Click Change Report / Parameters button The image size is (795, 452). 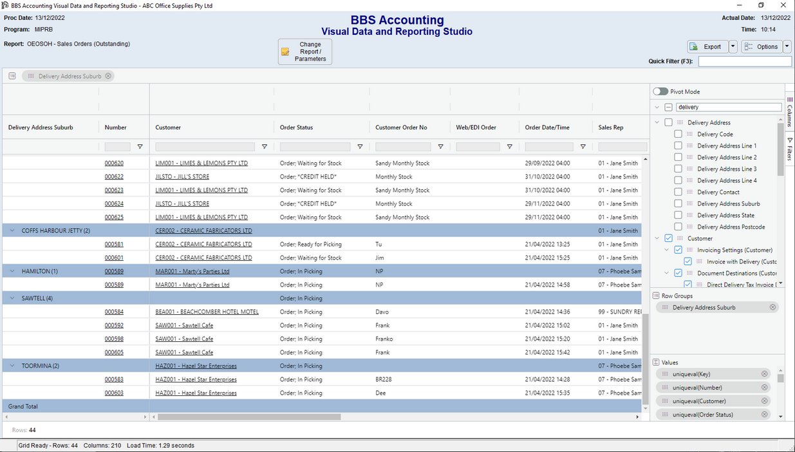(x=305, y=52)
